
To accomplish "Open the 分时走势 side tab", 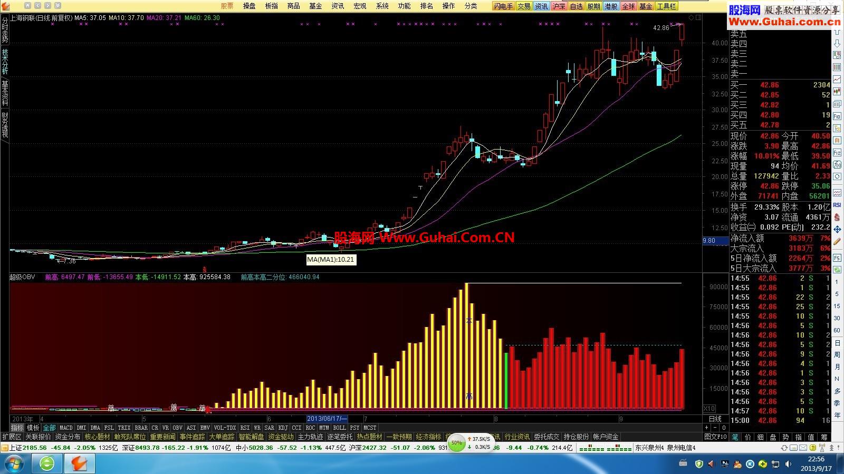I will click(5, 29).
